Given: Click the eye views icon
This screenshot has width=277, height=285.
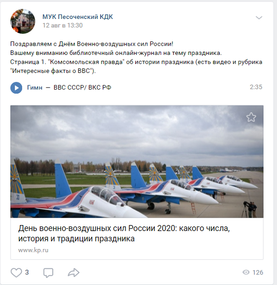Looking at the screenshot, I should coord(246,272).
